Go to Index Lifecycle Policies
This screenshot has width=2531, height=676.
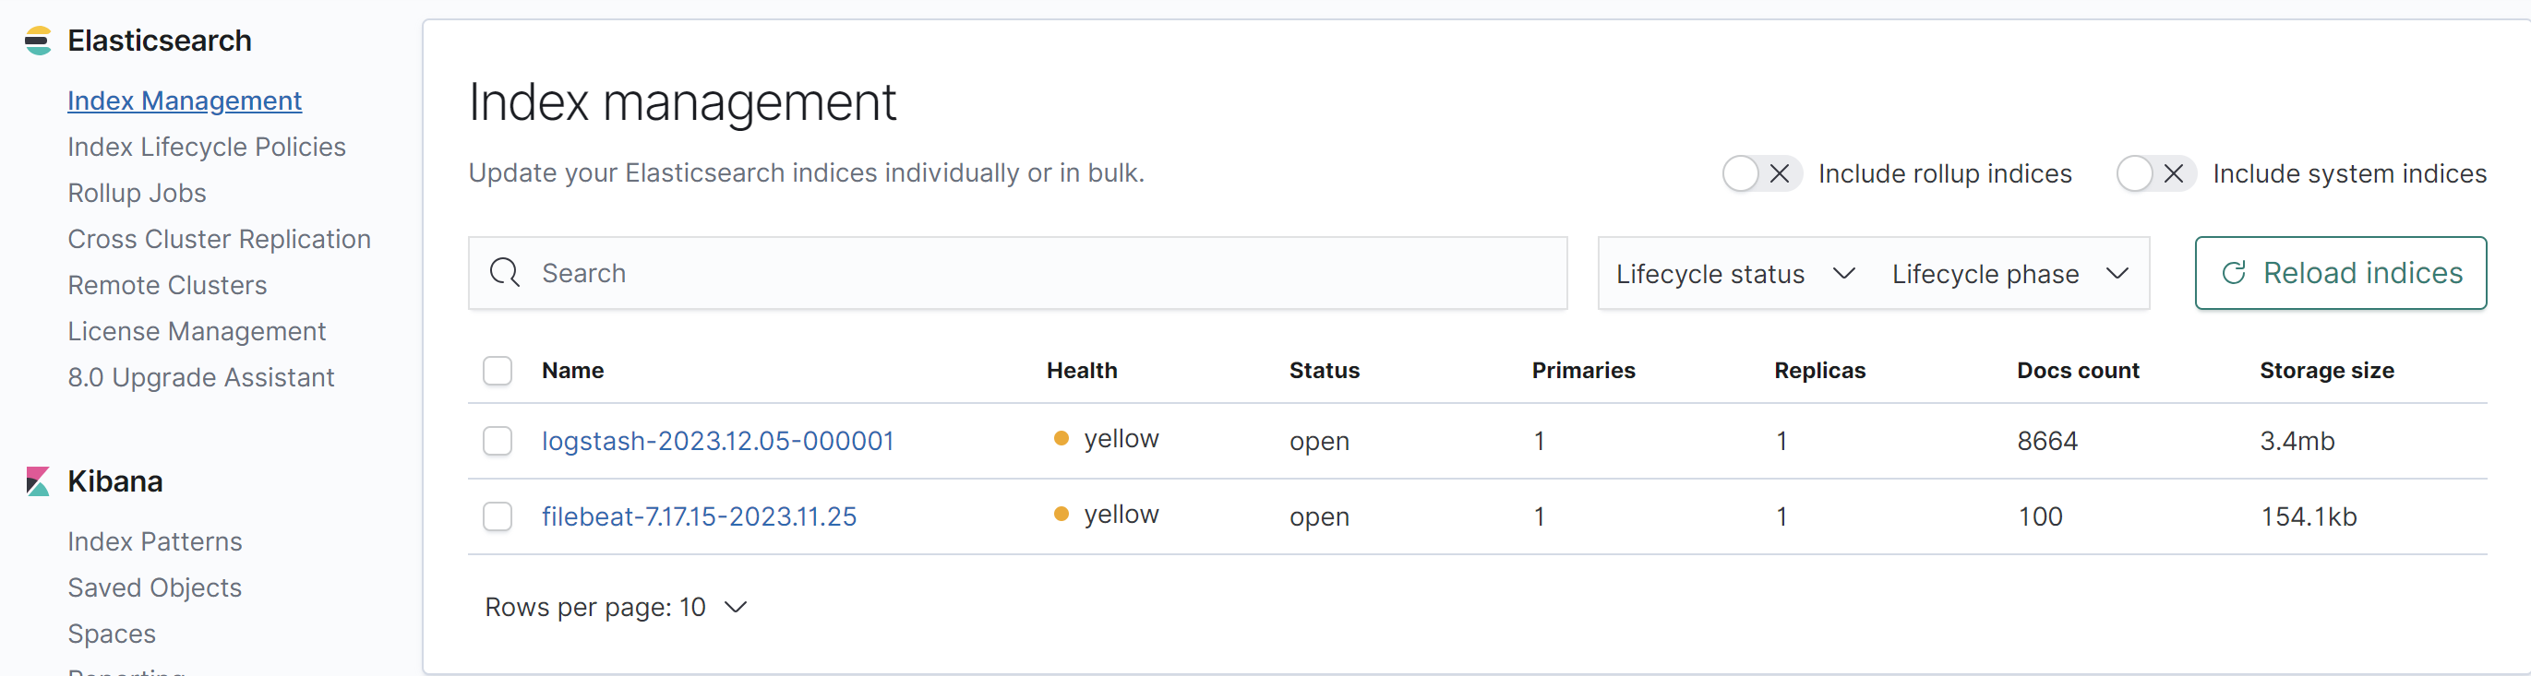[207, 148]
